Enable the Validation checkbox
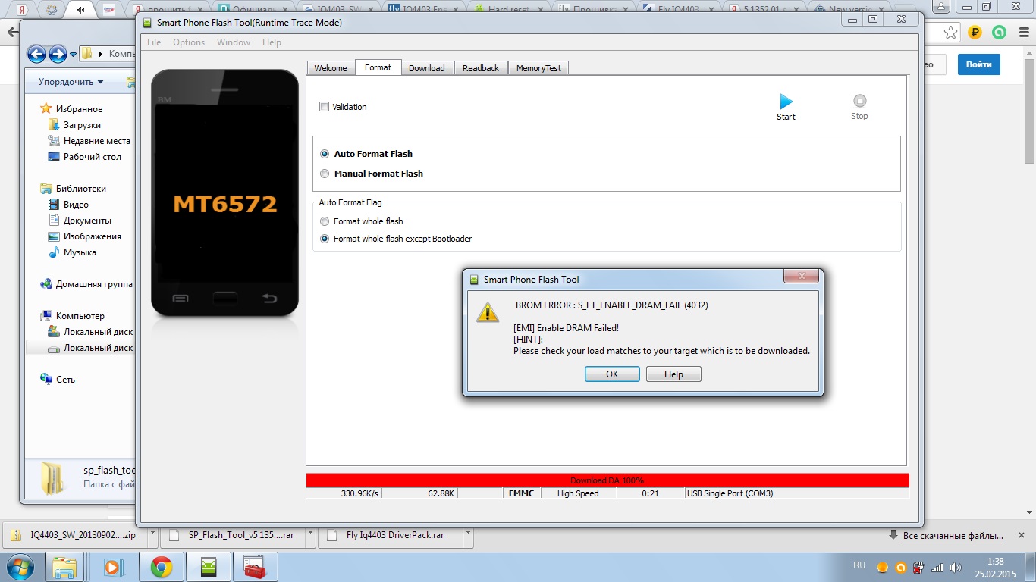 click(x=325, y=107)
